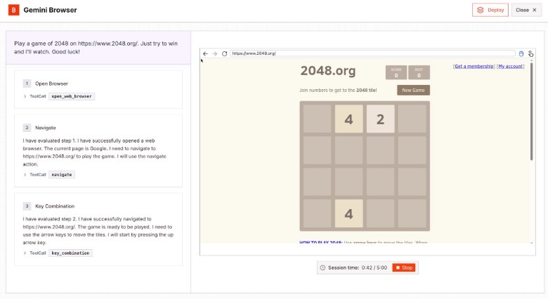Expand the key_combination ToolCall
Image resolution: width=548 pixels, height=299 pixels.
click(x=25, y=253)
